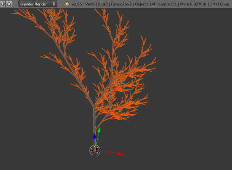Click the Objects:1/4 statistic
This screenshot has height=170, width=232.
tap(145, 4)
